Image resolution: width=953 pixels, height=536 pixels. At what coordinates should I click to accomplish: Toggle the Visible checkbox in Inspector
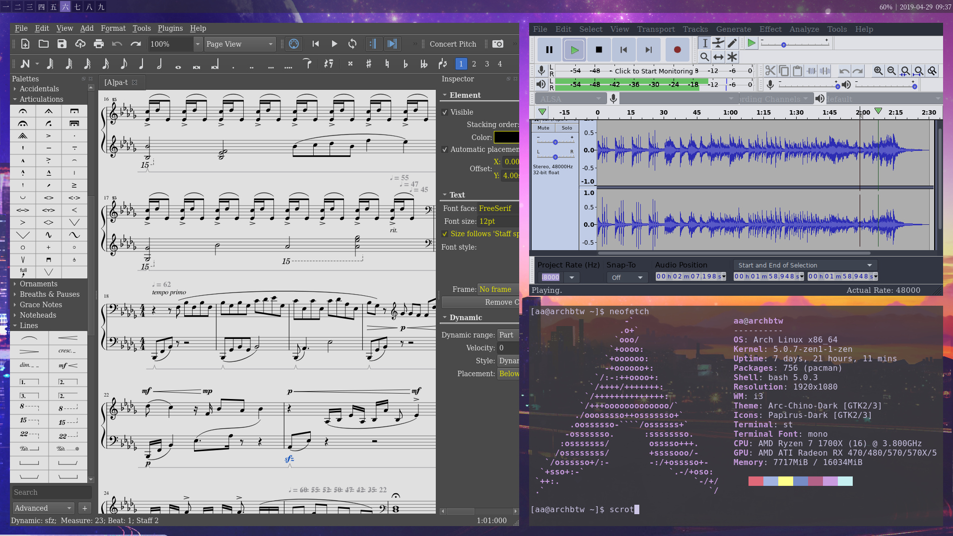coord(445,112)
